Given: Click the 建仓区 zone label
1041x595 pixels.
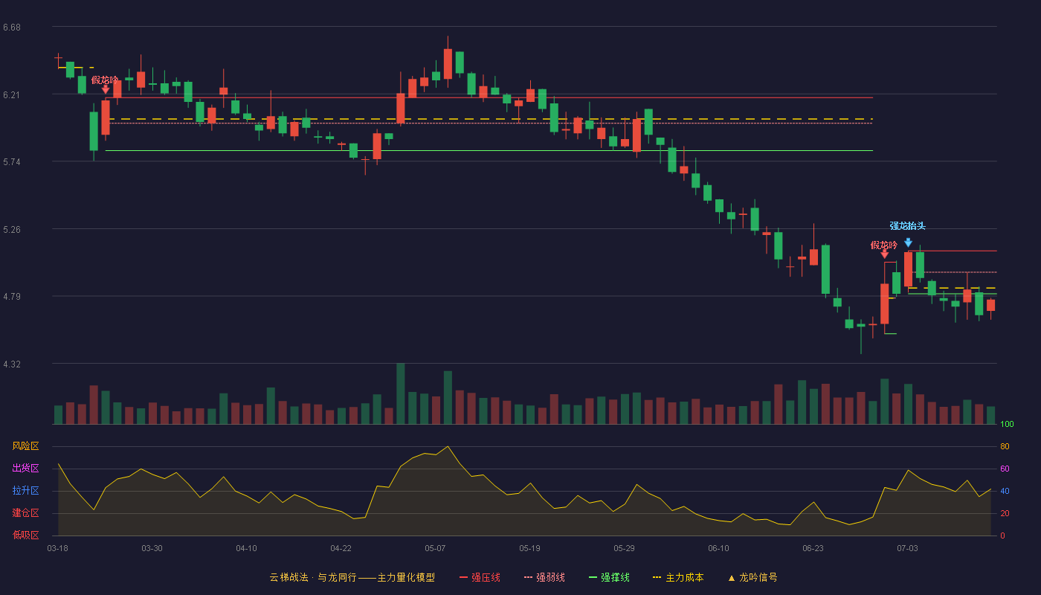Looking at the screenshot, I should click(25, 513).
